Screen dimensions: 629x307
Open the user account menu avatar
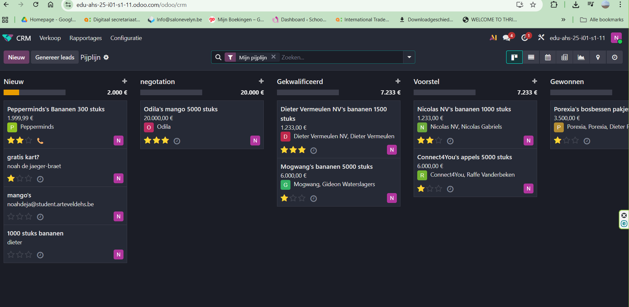coord(616,38)
